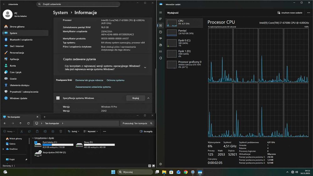Open the Processes page in Task Manager
313x176 pixels.
[161, 19]
